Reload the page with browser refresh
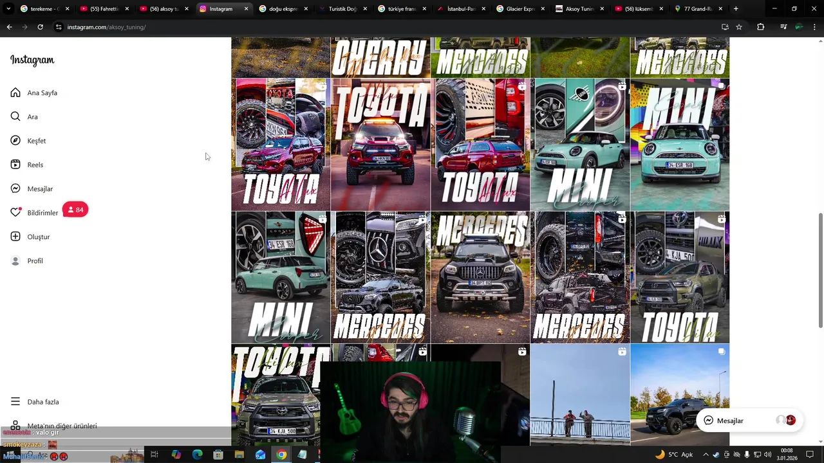 point(40,27)
